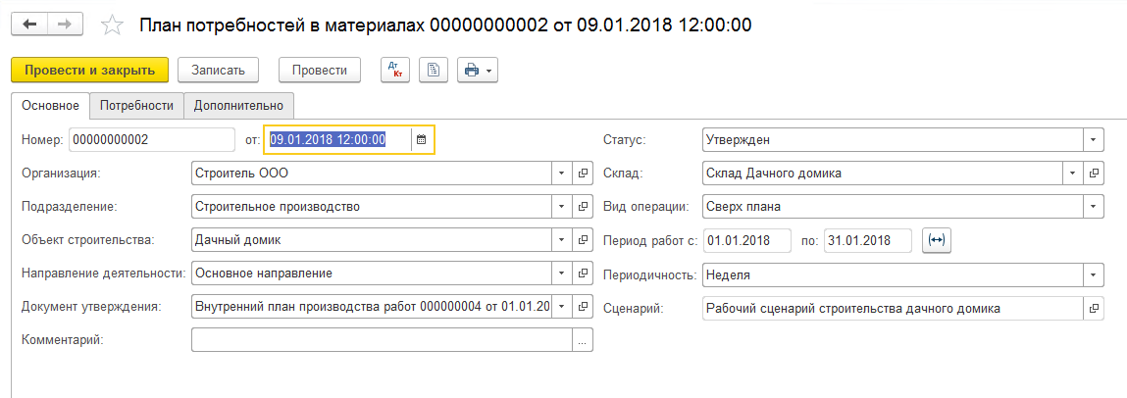
Task: Click the Организация field with Строитель ООО
Action: [373, 174]
